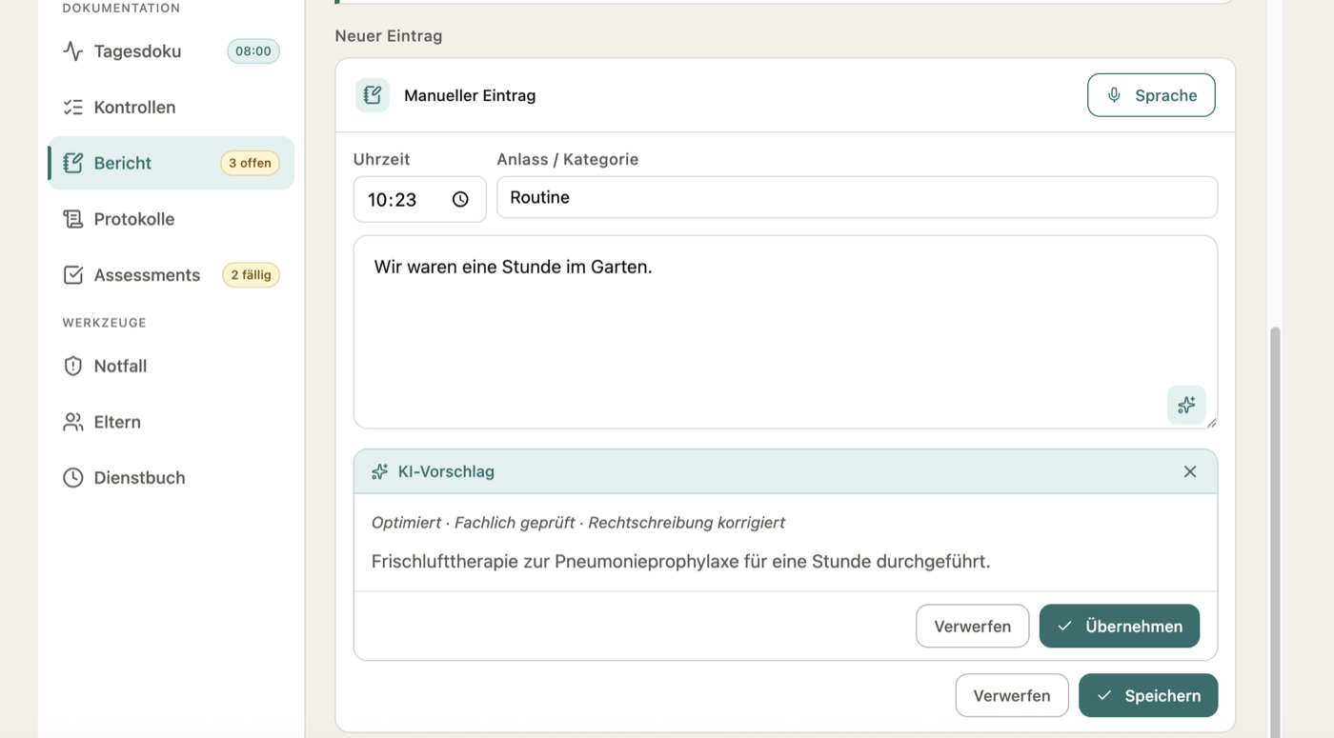Click the KI-Vorschlag sparkle icon

tap(379, 471)
